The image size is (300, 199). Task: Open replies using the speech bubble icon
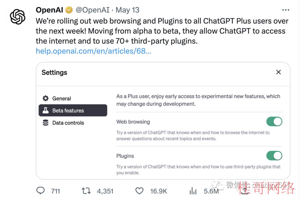tap(41, 191)
